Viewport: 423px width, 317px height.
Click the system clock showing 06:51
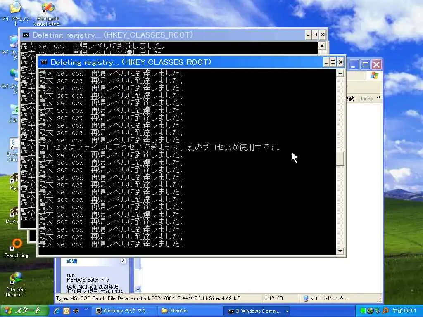point(404,311)
